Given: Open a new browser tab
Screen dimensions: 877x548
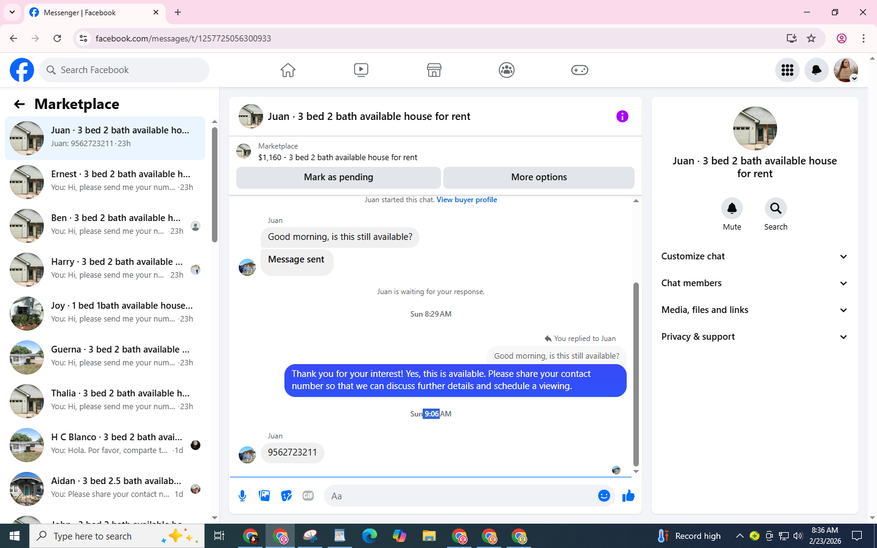Looking at the screenshot, I should [178, 12].
